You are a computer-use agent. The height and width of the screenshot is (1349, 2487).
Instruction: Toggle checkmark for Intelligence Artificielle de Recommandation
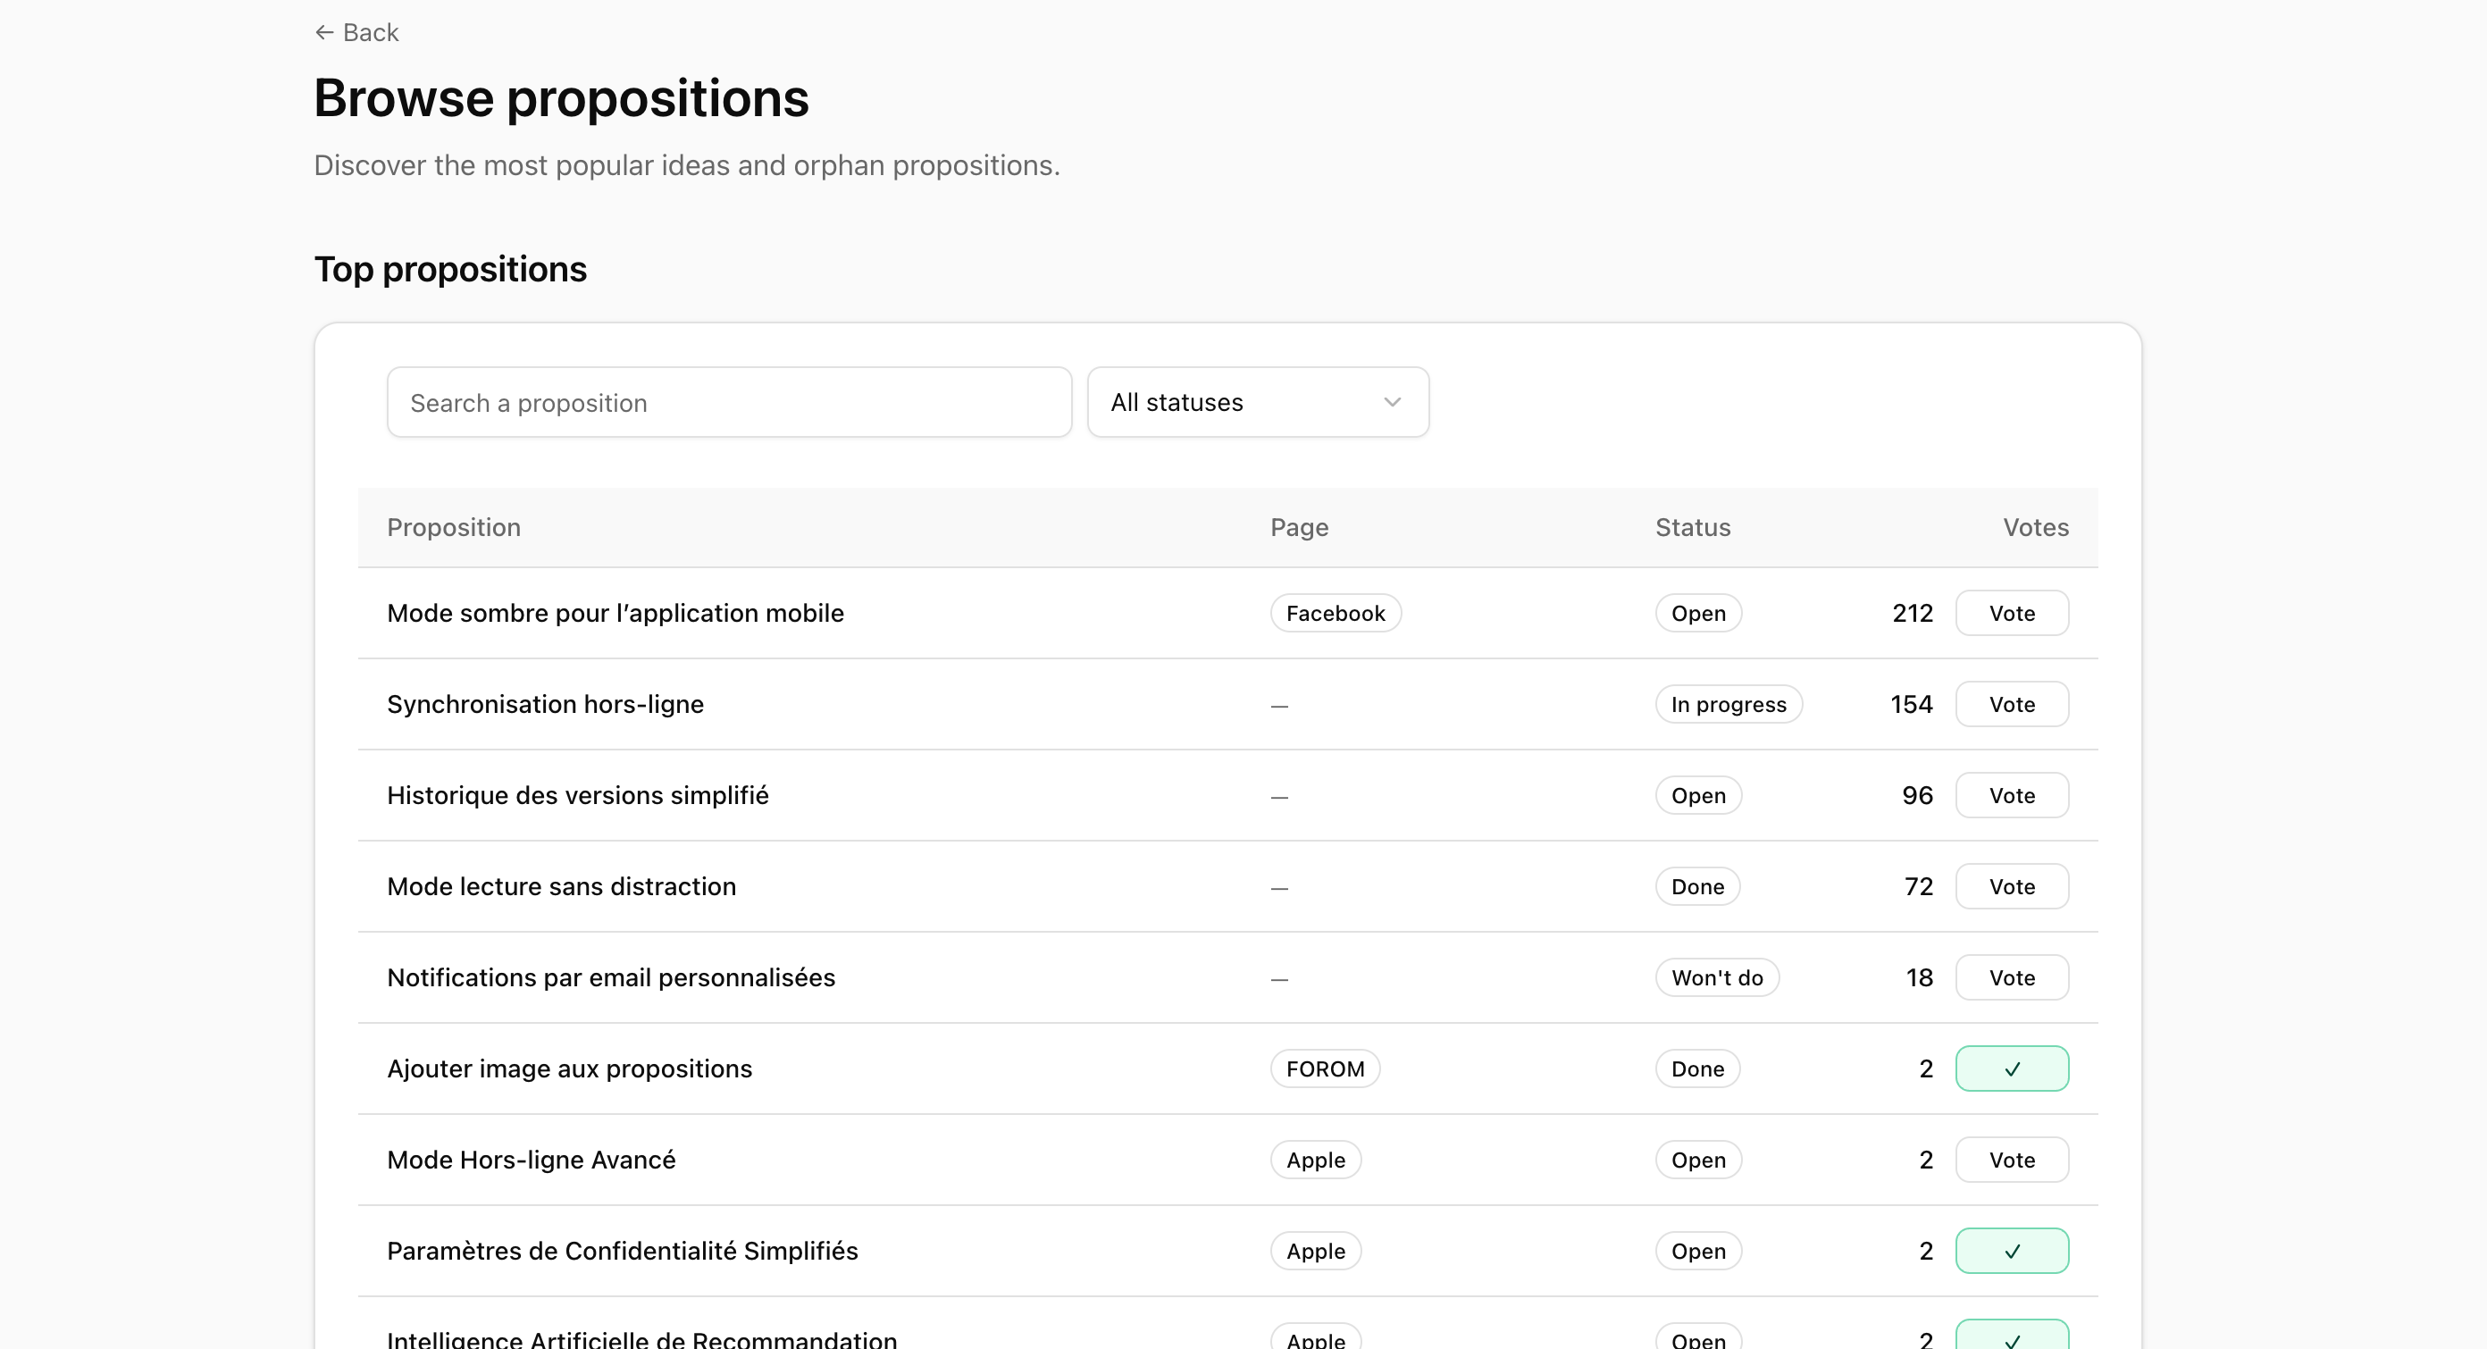[2011, 1337]
